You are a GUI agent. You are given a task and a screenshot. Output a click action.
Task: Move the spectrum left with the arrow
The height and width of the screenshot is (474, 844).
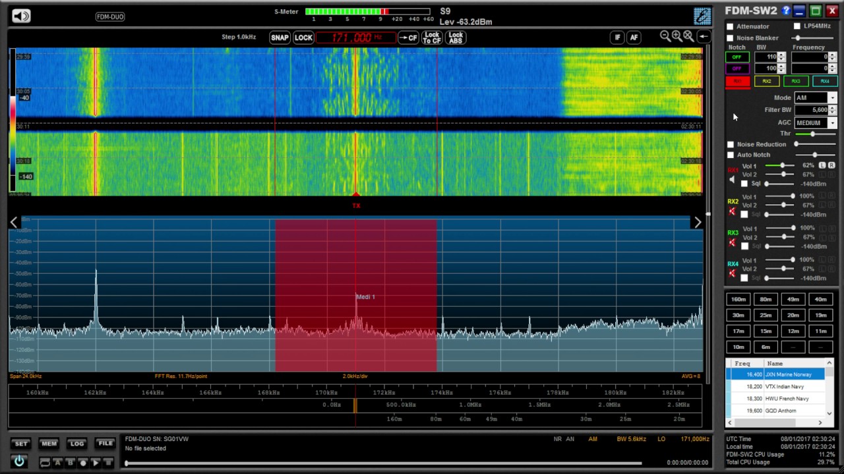14,223
